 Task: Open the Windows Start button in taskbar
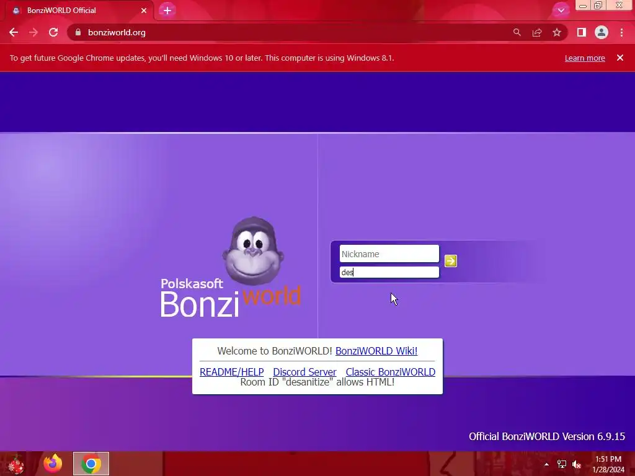(x=16, y=464)
